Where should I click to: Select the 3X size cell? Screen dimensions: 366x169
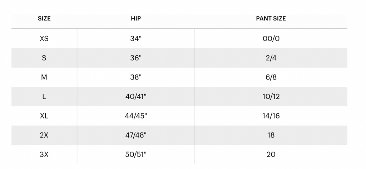tap(44, 155)
